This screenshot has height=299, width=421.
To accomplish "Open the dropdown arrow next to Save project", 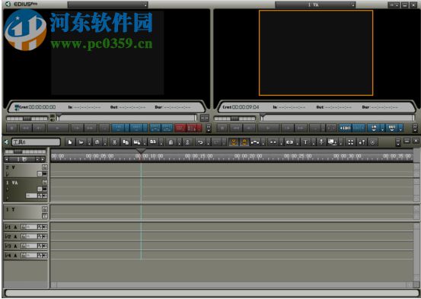I will pyautogui.click(x=105, y=143).
